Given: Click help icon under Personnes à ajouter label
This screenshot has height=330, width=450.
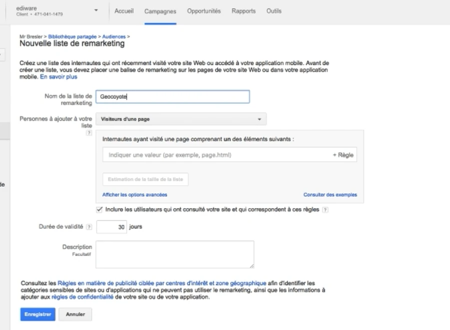Looking at the screenshot, I should click(89, 133).
